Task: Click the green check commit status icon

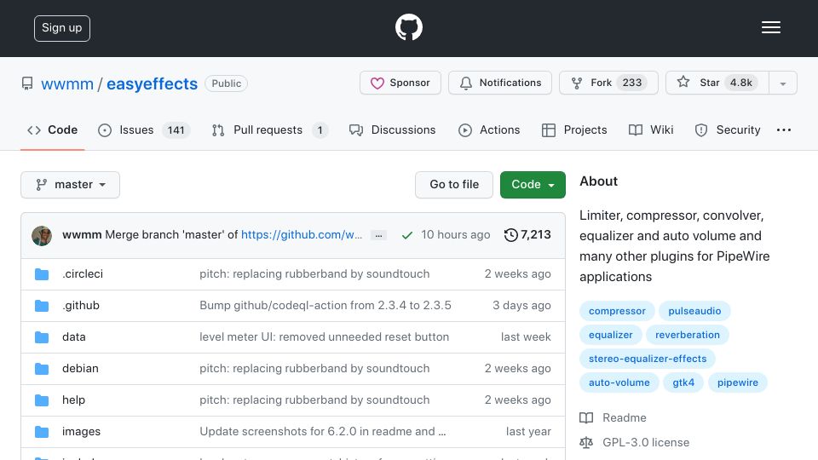Action: click(407, 235)
